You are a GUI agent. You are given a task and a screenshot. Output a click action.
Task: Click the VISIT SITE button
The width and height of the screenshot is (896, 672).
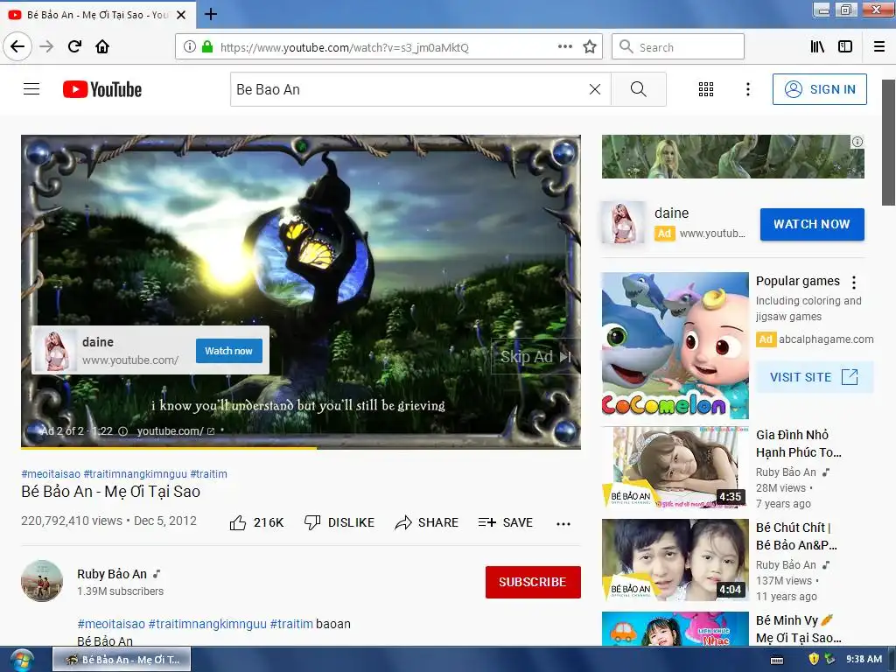pos(815,377)
